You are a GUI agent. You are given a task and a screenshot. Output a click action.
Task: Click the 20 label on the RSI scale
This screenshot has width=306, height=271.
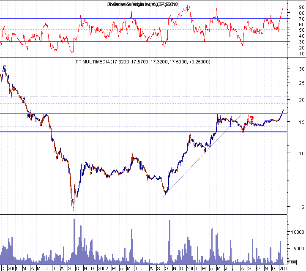pos(301,48)
